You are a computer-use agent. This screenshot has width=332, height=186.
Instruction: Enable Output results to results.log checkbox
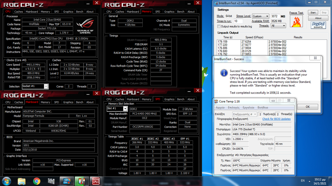(219, 26)
